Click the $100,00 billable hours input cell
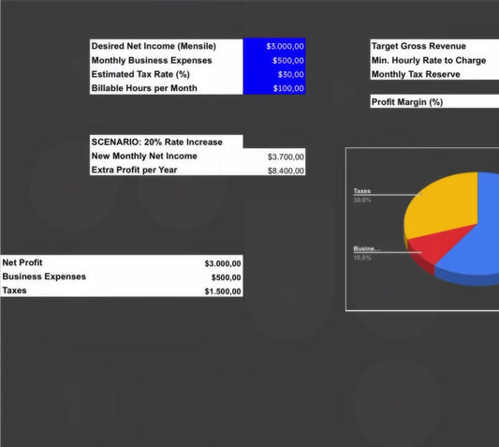 coord(274,88)
